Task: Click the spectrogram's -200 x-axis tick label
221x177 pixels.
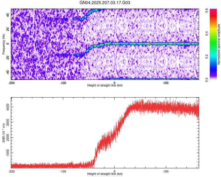Action: coord(11,83)
